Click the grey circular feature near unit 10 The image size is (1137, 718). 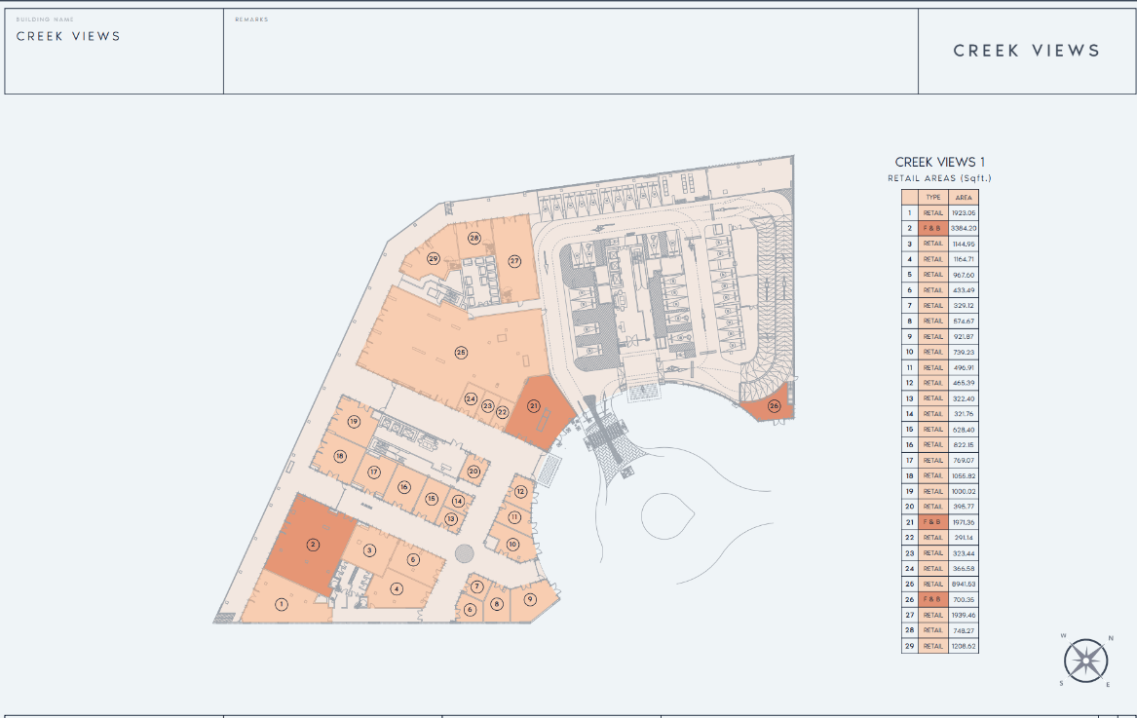click(x=464, y=553)
